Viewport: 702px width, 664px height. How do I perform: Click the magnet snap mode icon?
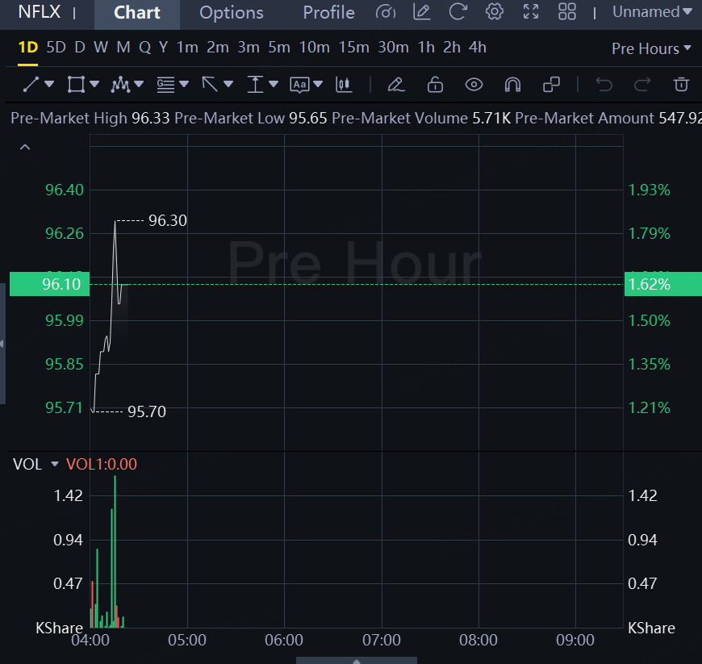[x=512, y=84]
